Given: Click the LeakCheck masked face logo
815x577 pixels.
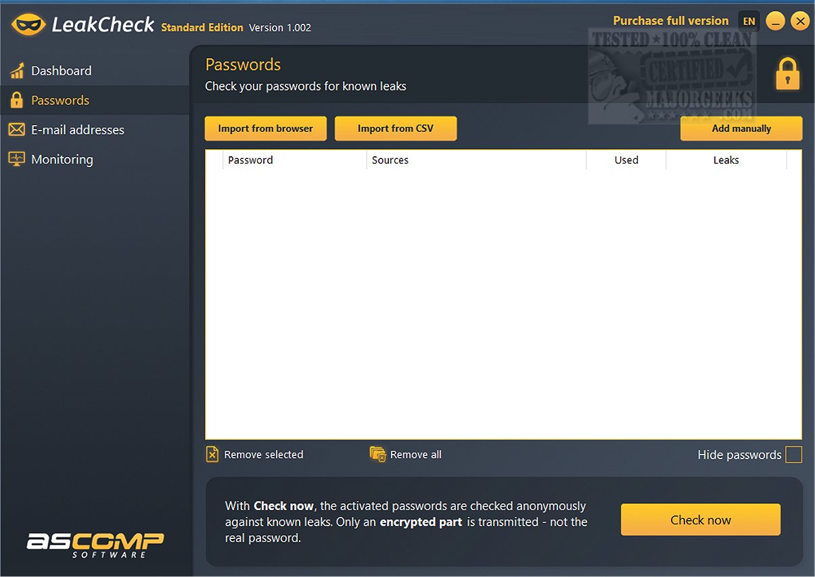Looking at the screenshot, I should coord(28,25).
